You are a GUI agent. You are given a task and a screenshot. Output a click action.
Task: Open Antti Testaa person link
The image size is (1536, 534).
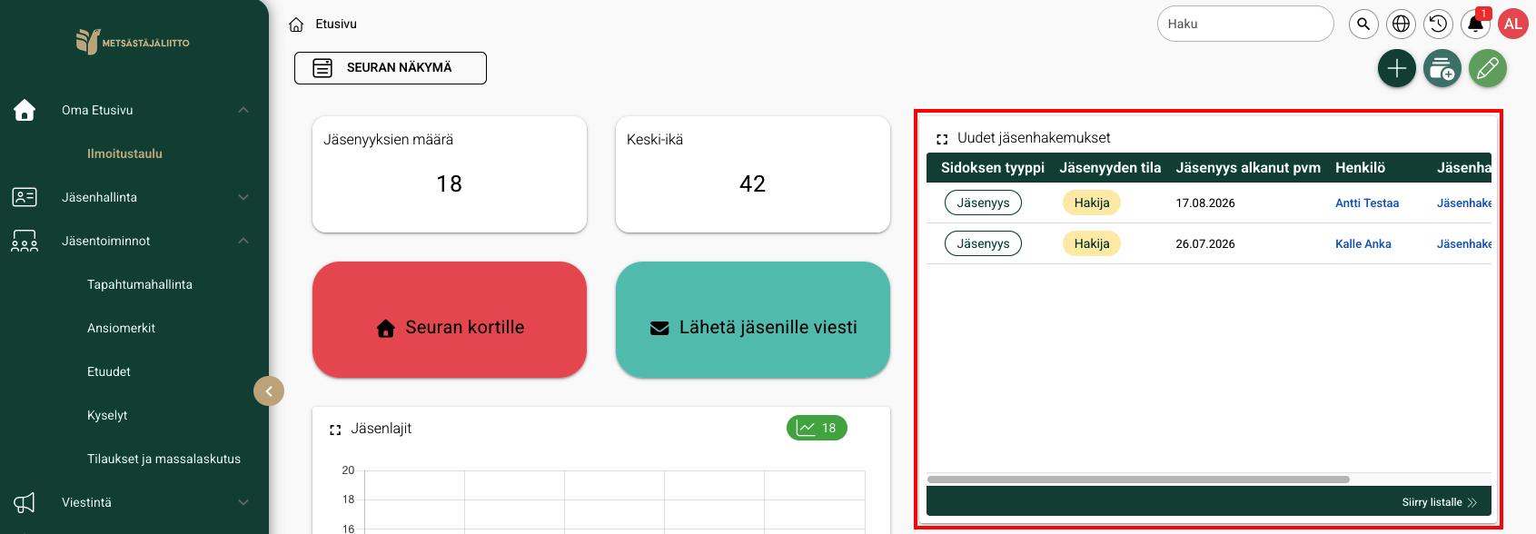1367,203
